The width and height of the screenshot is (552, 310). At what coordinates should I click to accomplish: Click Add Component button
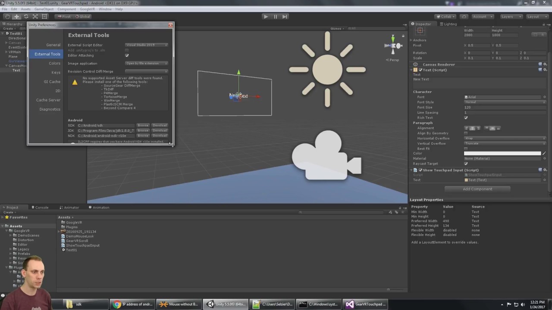click(477, 189)
